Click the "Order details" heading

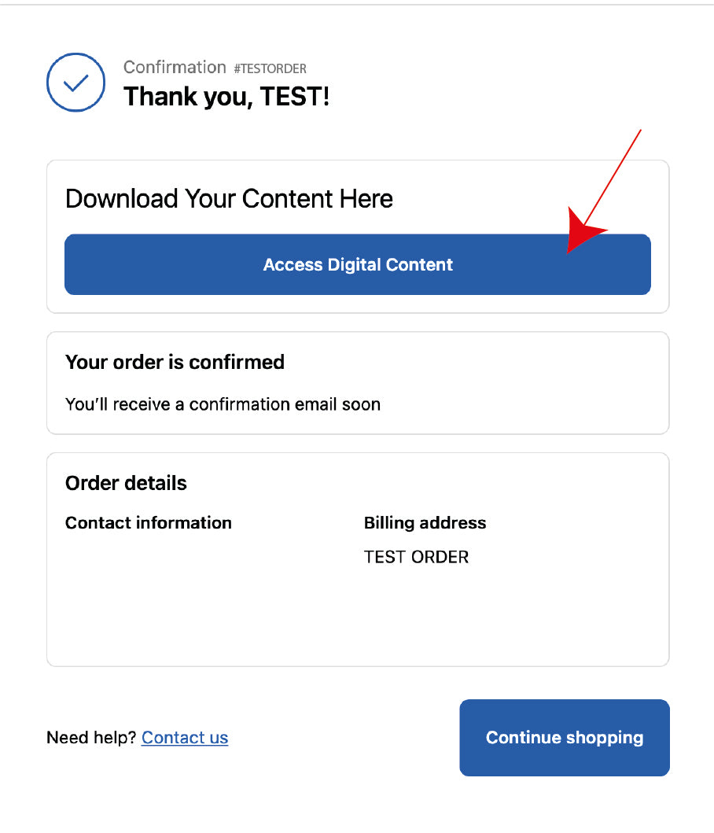(x=126, y=483)
